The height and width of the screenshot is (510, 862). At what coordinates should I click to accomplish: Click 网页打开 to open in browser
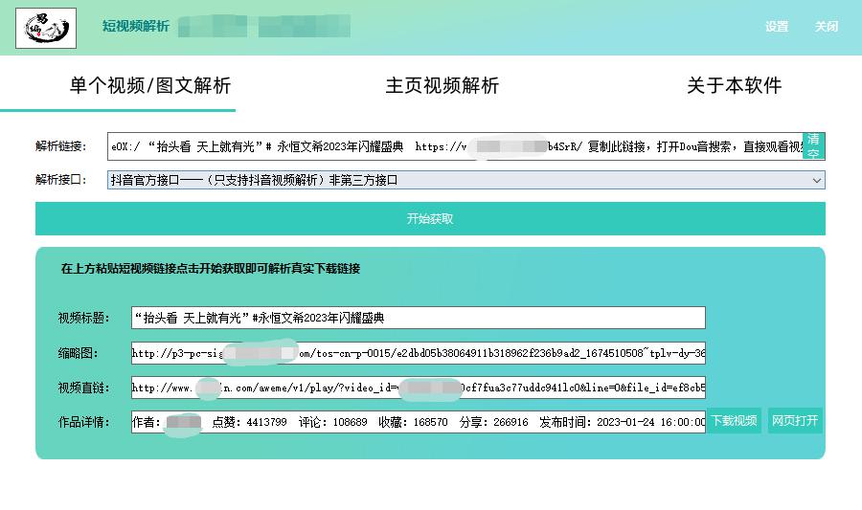click(x=795, y=421)
